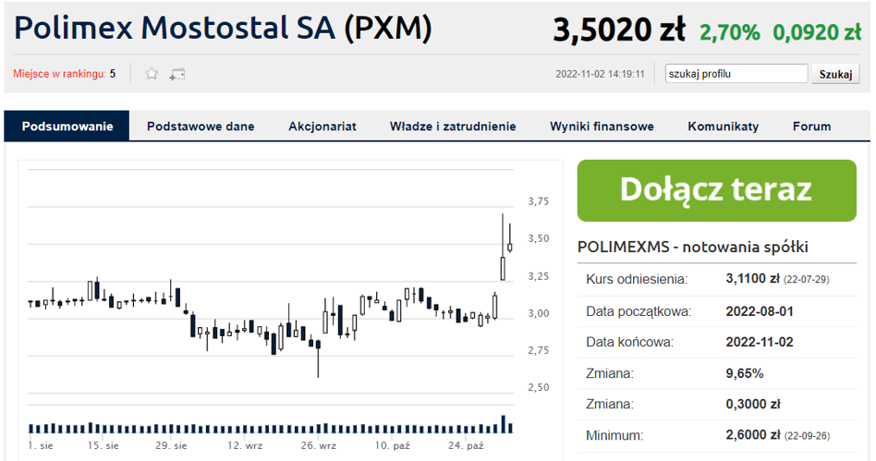Screen dimensions: 876x461
Task: Click the tallest volume bar in chart
Action: coord(504,424)
